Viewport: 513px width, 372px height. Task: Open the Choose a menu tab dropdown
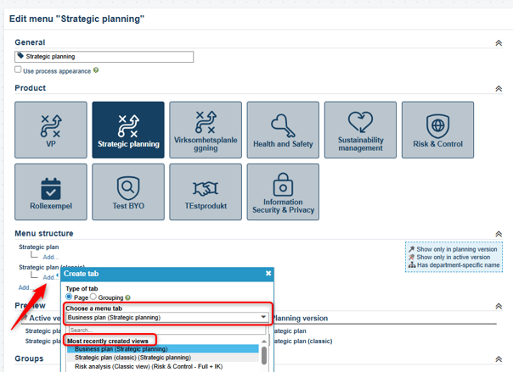coord(167,318)
